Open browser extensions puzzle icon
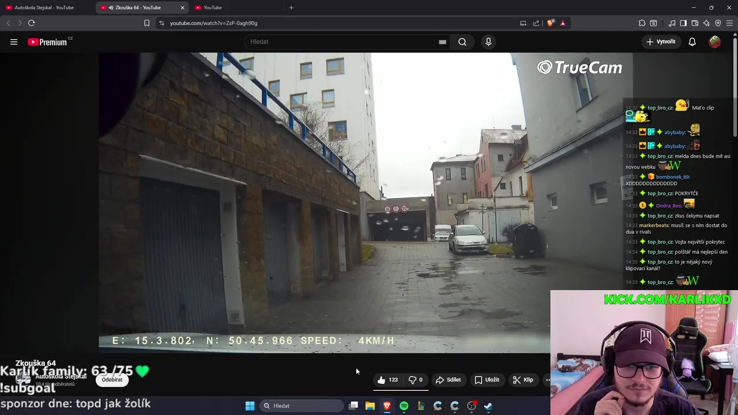The height and width of the screenshot is (415, 738). click(642, 23)
